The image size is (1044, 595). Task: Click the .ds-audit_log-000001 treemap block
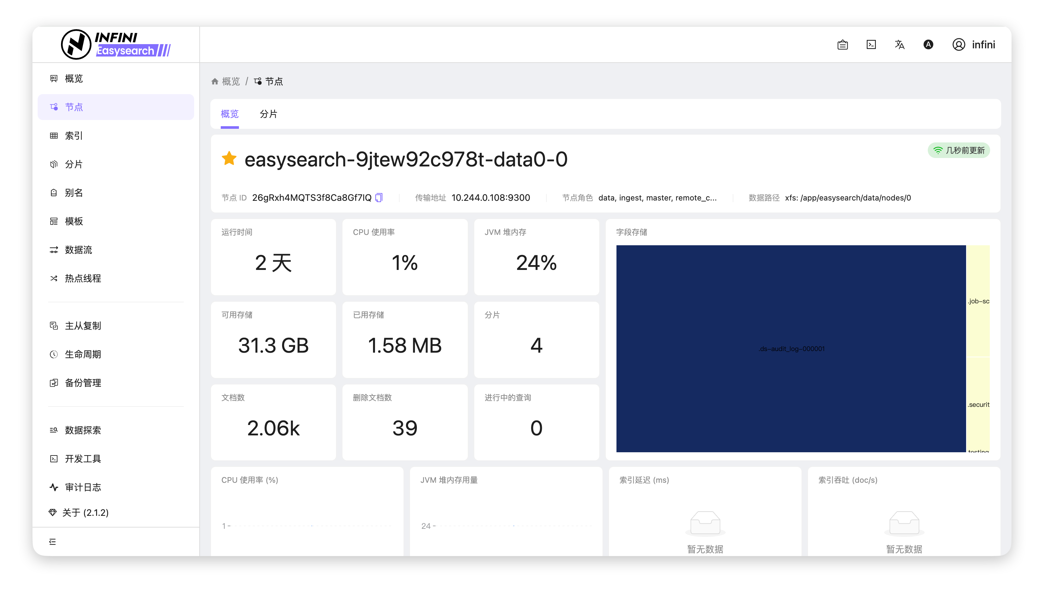coord(791,348)
